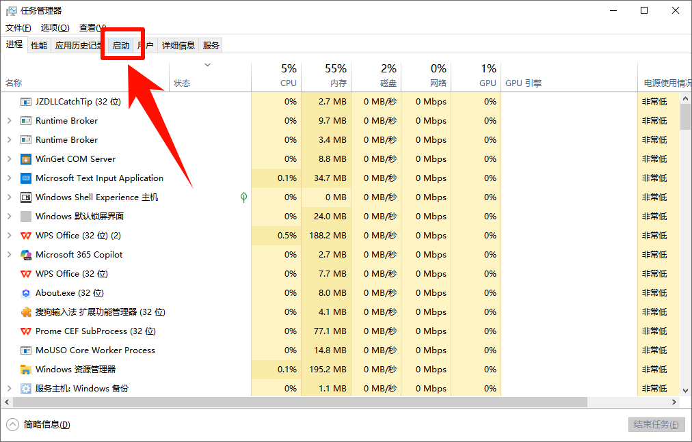Sort by the 磁盘 column header
The height and width of the screenshot is (442, 692).
377,75
